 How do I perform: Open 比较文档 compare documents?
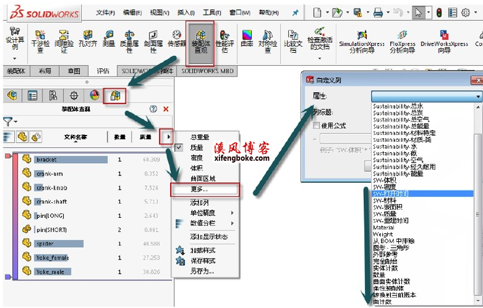293,42
